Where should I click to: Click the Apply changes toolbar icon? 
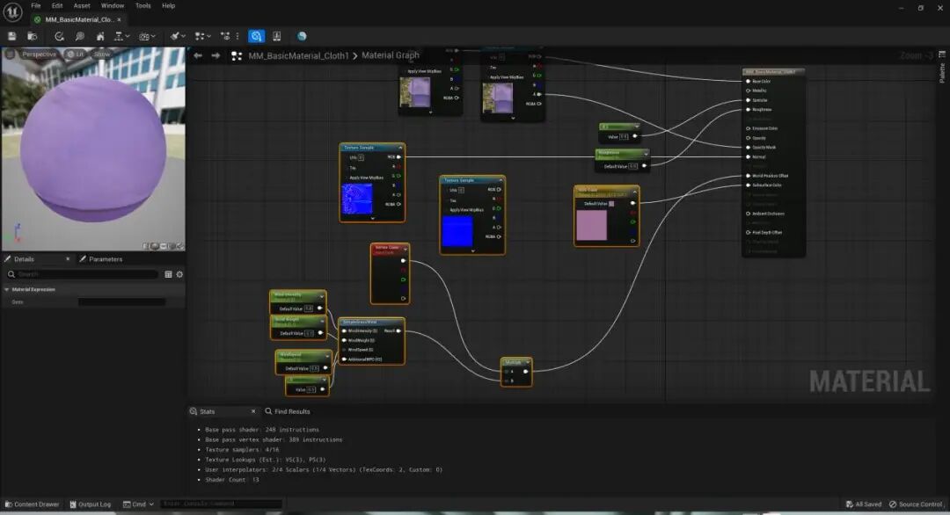59,36
